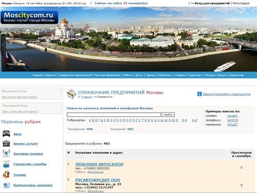Click the Бытовая техника appliance icon
The width and height of the screenshot is (257, 193).
[6, 153]
